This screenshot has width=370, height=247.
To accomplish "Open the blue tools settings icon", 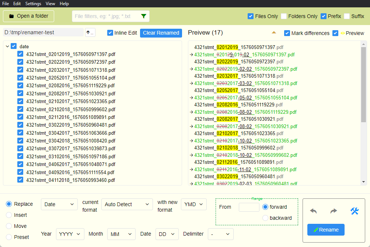I will click(355, 211).
